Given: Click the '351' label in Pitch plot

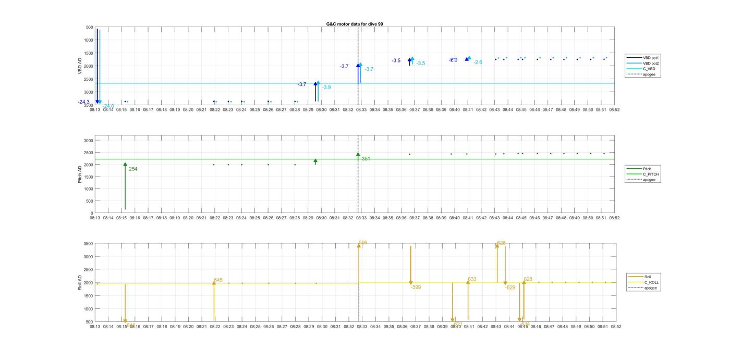Looking at the screenshot, I should [x=366, y=159].
